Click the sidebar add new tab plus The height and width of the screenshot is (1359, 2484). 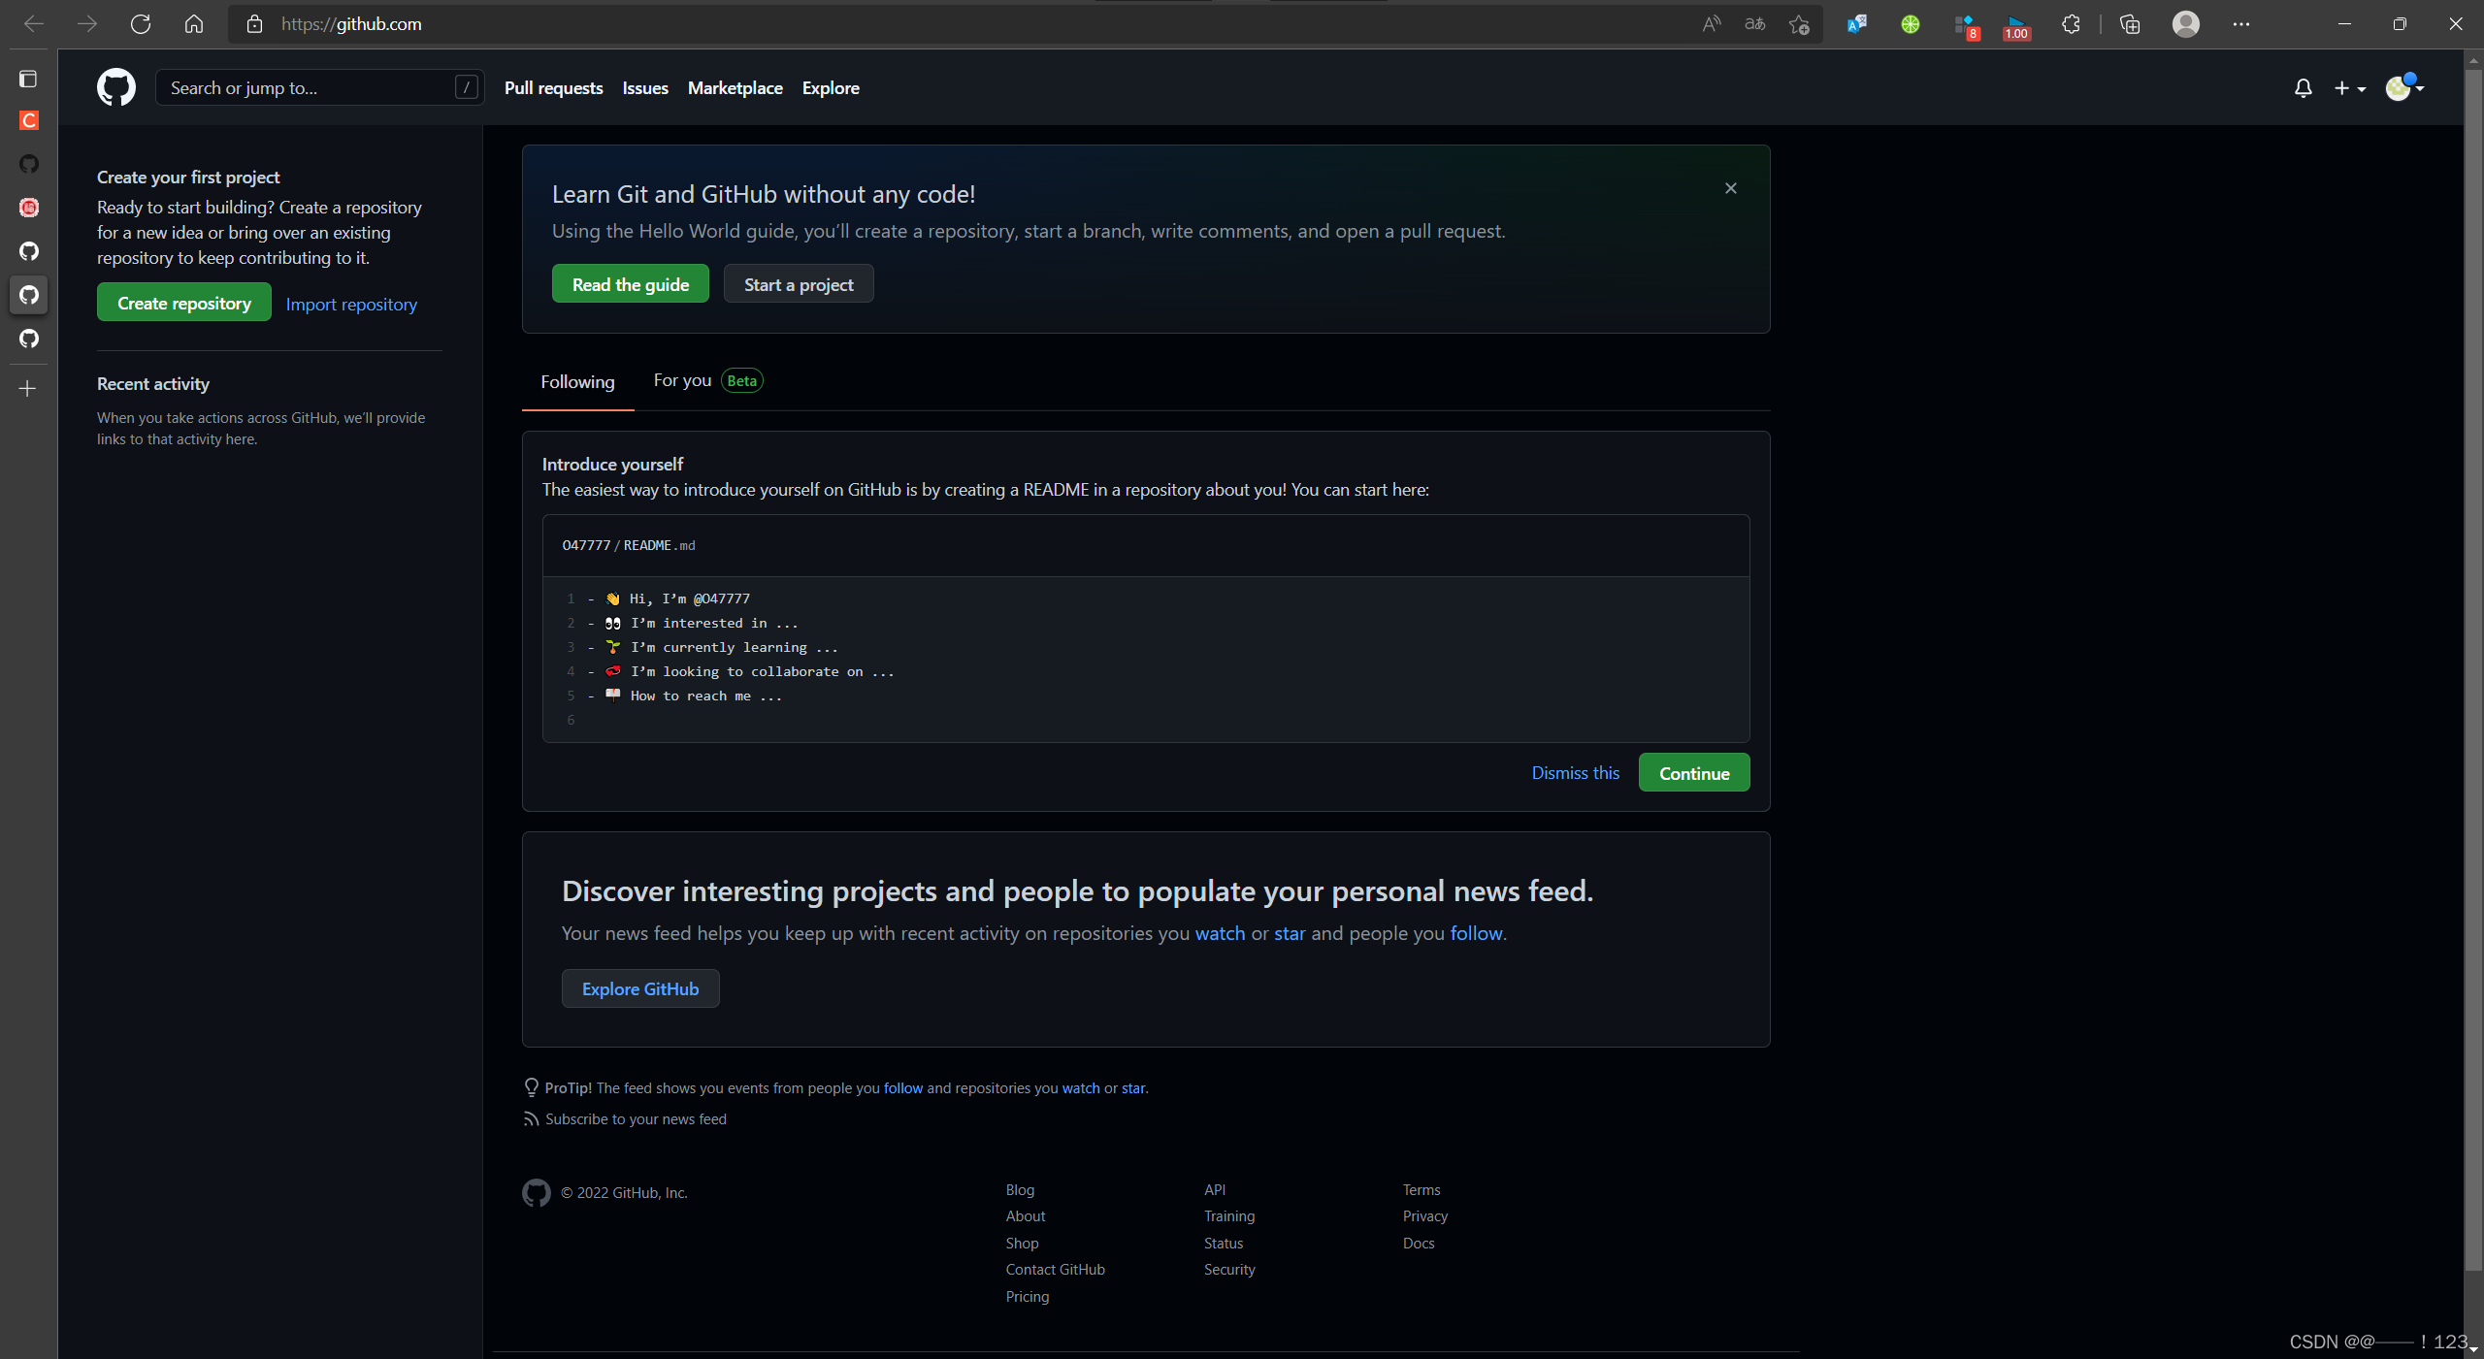tap(28, 389)
